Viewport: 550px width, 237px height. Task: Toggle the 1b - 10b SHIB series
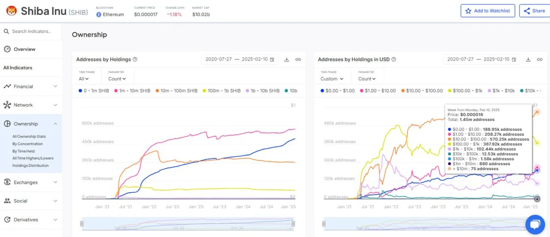pos(263,90)
